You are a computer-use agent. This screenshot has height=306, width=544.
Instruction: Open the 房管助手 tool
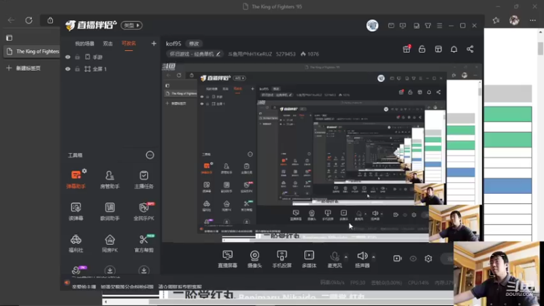pos(109,179)
